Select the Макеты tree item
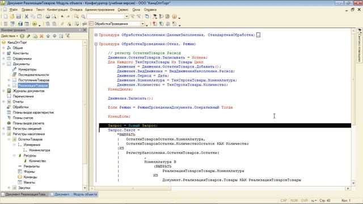The height and width of the screenshot is (204, 363). (29, 182)
